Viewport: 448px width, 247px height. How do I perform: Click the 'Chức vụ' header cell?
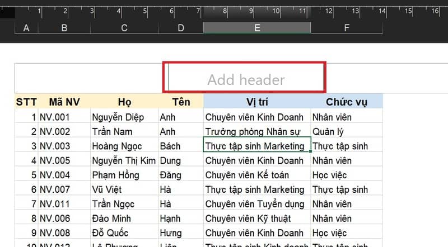[x=347, y=102]
